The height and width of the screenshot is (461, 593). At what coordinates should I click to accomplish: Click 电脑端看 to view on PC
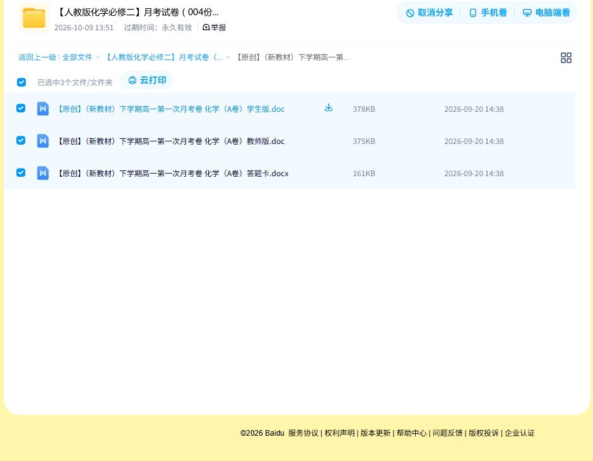coord(546,13)
